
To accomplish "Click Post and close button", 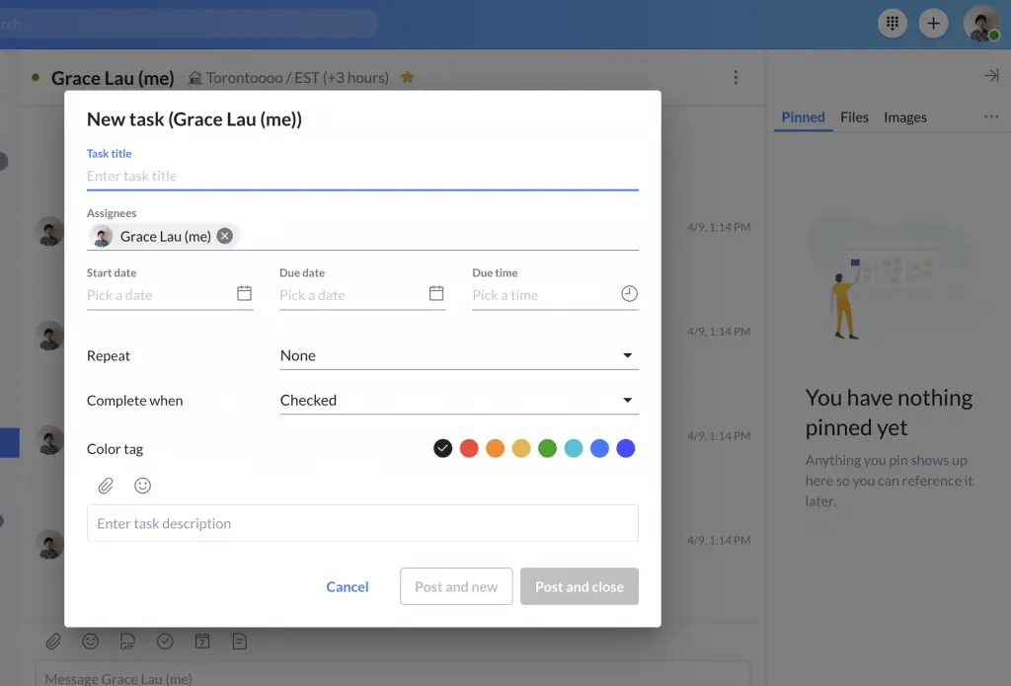I will tap(579, 586).
